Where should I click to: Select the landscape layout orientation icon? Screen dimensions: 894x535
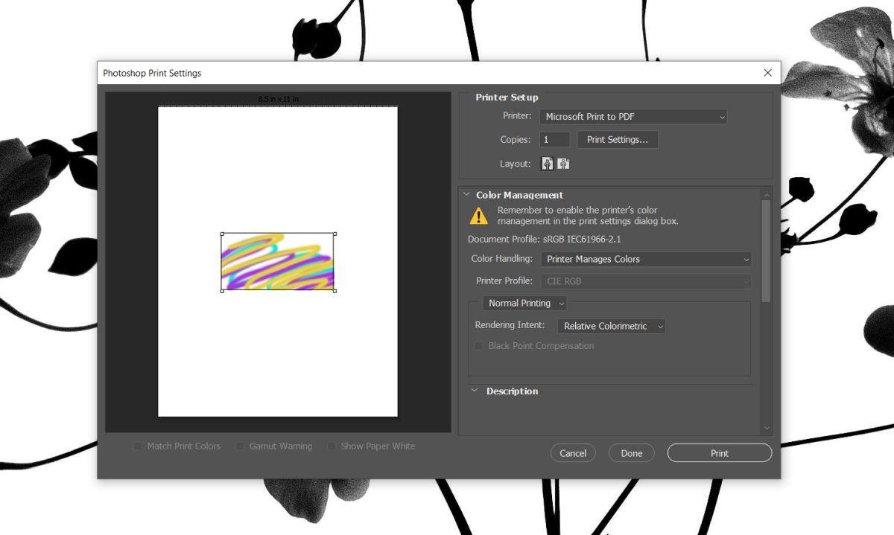[563, 163]
